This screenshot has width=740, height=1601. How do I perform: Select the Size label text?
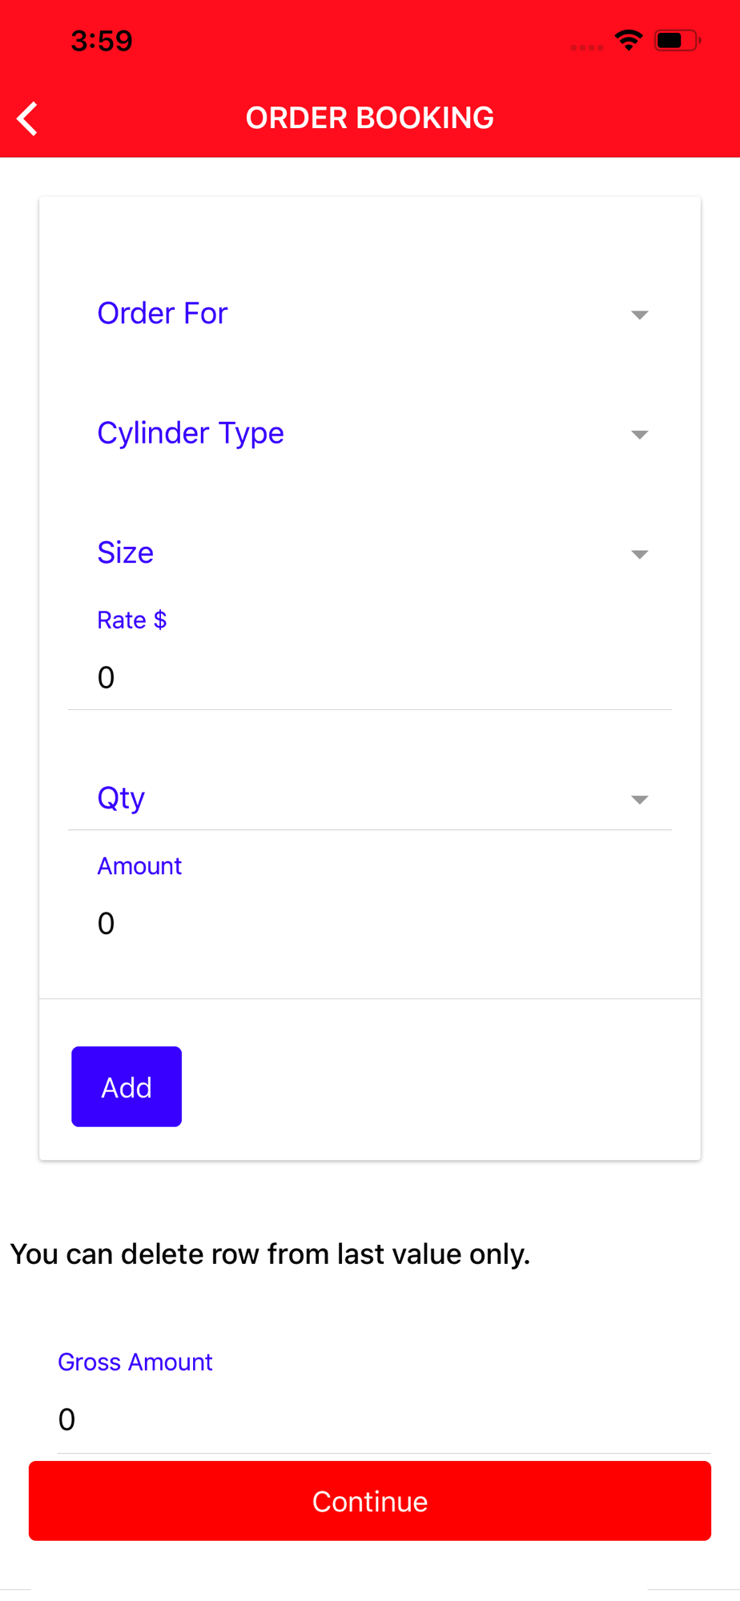point(126,552)
